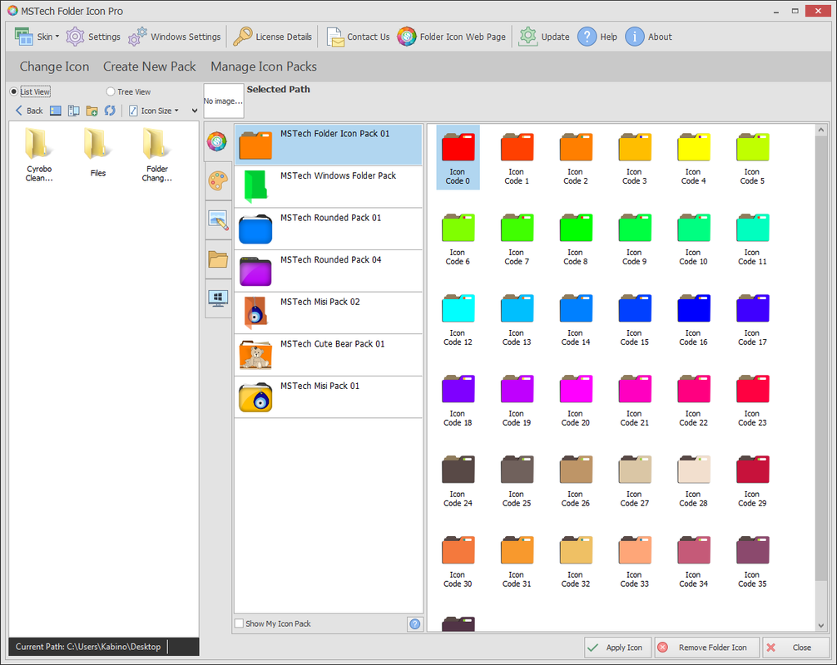This screenshot has width=837, height=665.
Task: Open License Details key icon
Action: click(x=242, y=37)
